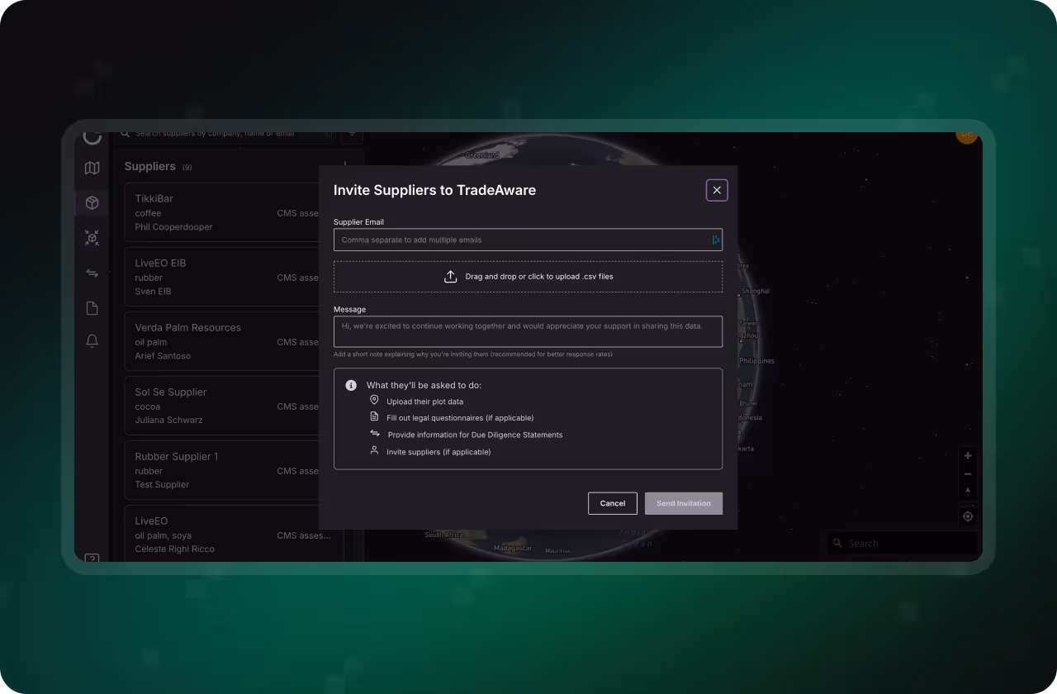Click the arrows icon beside Due Diligence Statements

click(x=375, y=434)
